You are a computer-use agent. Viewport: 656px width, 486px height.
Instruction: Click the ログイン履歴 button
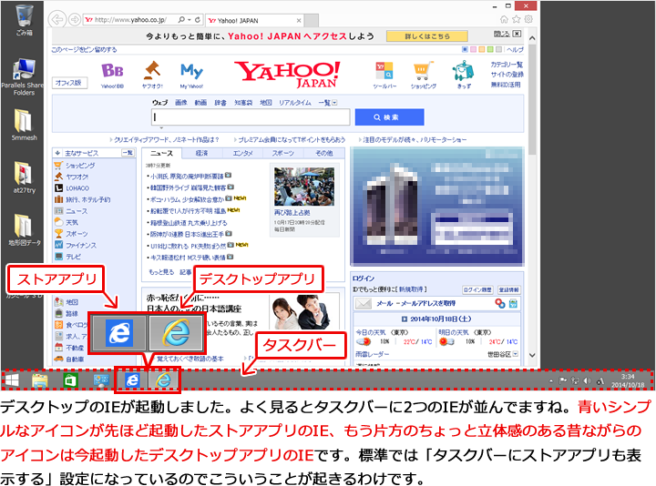coord(477,289)
